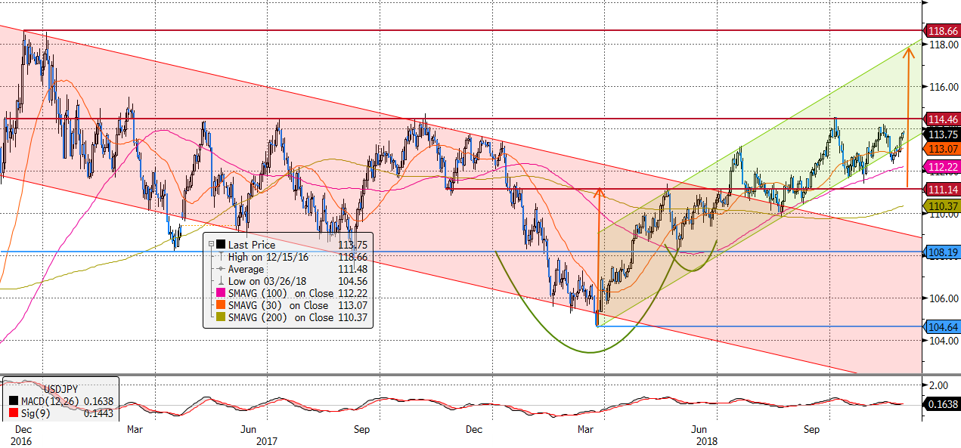The image size is (961, 448).
Task: Click the olive SMAVG (200) color swatch
Action: pyautogui.click(x=220, y=317)
